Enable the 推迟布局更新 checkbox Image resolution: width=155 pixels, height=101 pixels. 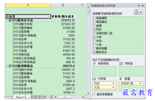tap(93, 94)
